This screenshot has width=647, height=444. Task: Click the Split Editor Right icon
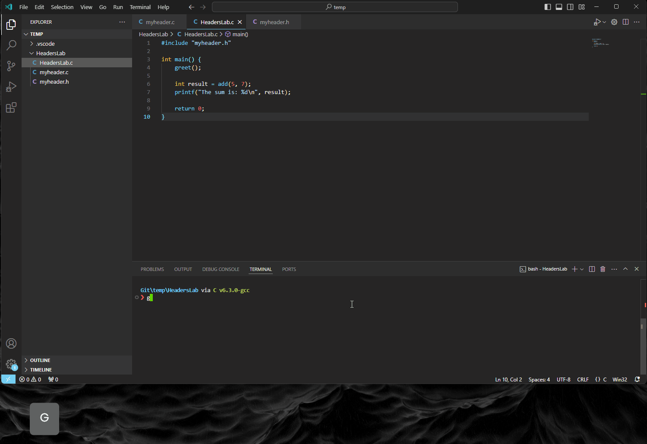tap(625, 22)
